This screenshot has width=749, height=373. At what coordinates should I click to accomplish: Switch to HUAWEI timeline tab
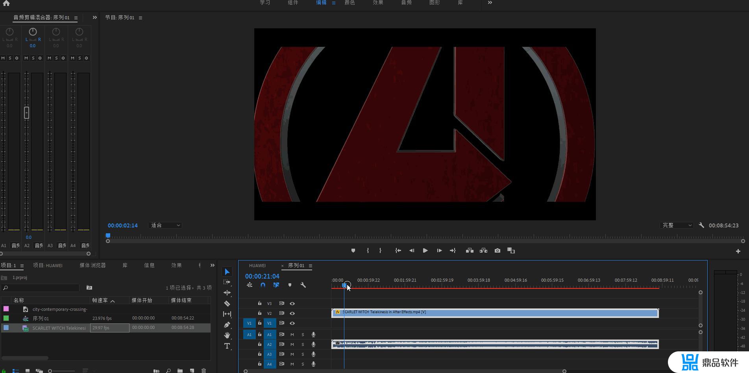pyautogui.click(x=257, y=266)
